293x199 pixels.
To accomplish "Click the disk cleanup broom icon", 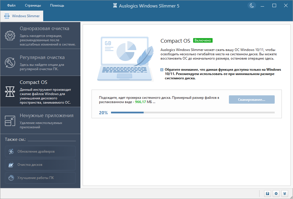I will tap(11, 165).
